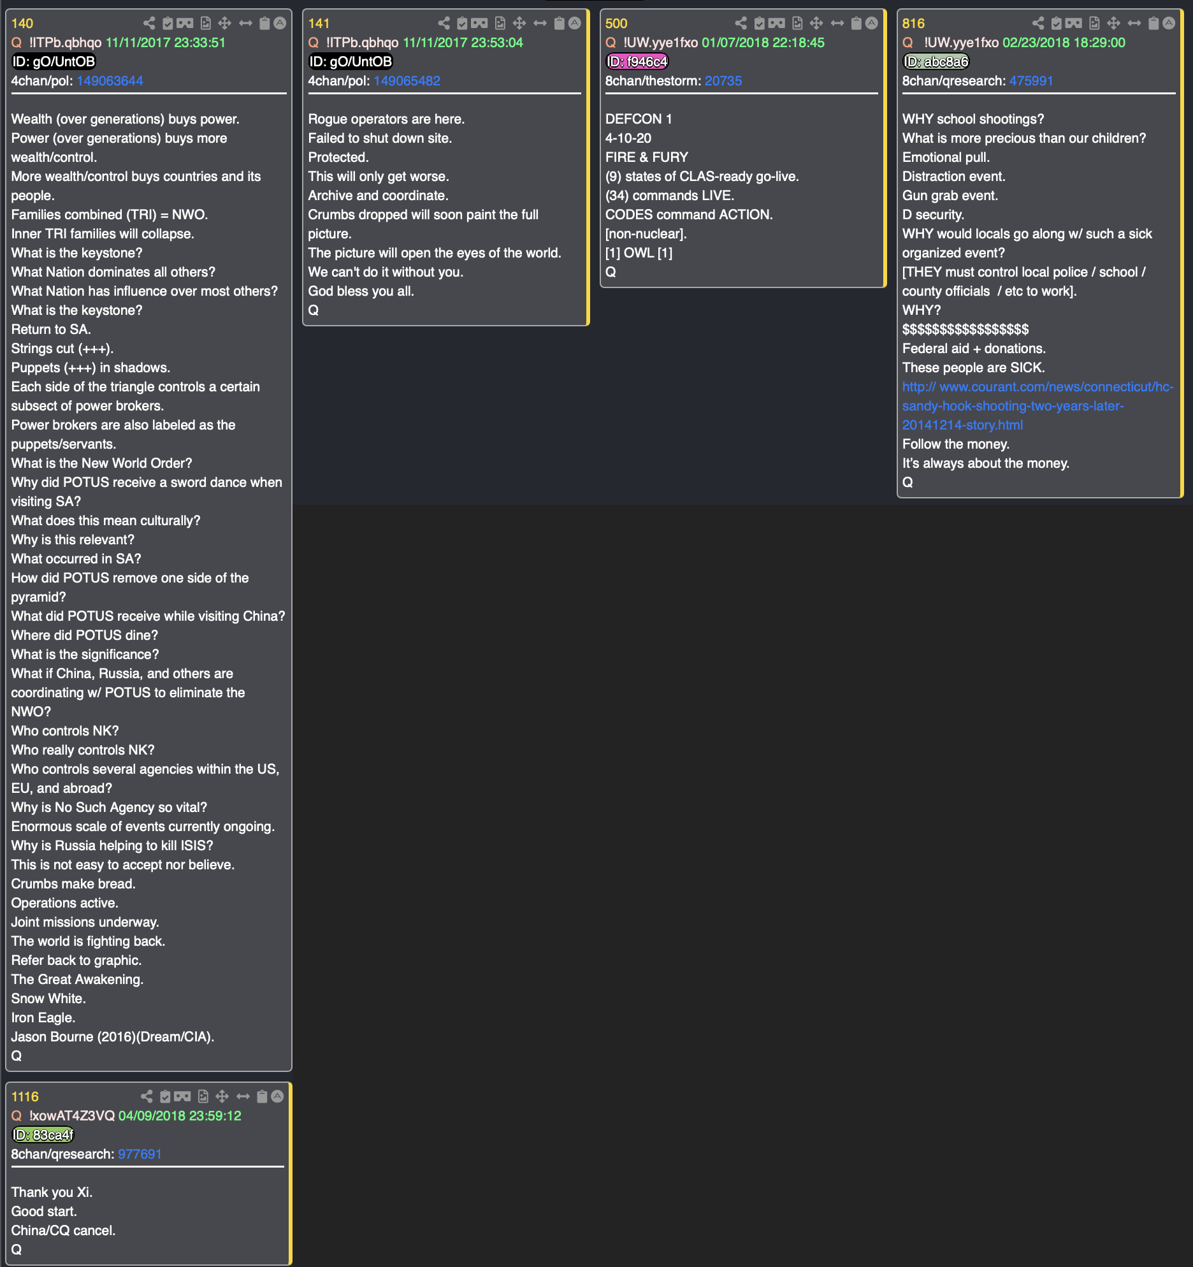Viewport: 1193px width, 1267px height.
Task: Click horizontal resize arrows on post 140
Action: (245, 24)
